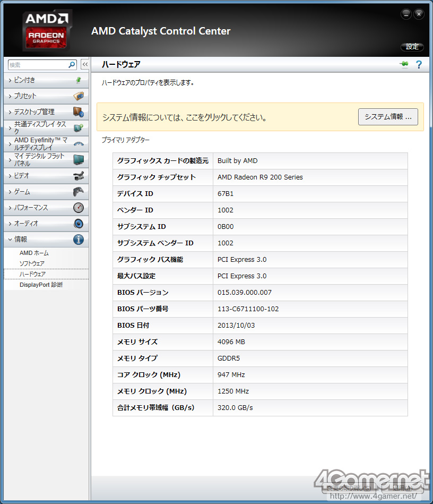
Task: Click the ゲーム gamepad icon
Action: pyautogui.click(x=79, y=192)
